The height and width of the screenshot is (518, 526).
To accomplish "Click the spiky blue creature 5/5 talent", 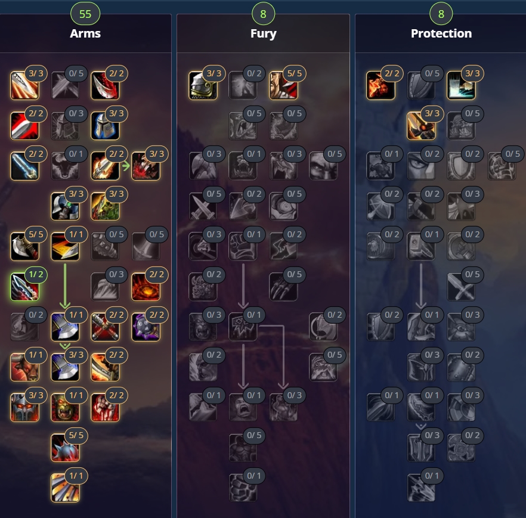I will (x=65, y=448).
